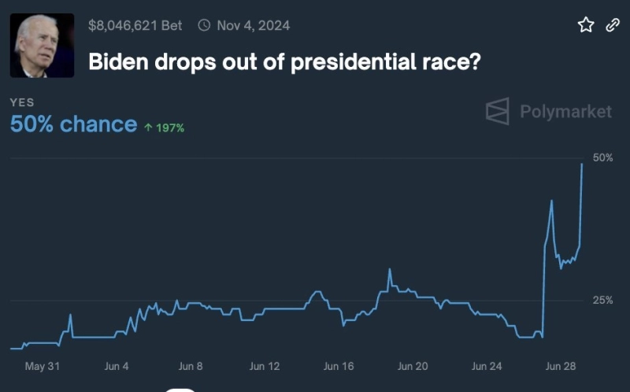The width and height of the screenshot is (630, 392).
Task: Click the Jun 8 date on the axis
Action: click(191, 366)
